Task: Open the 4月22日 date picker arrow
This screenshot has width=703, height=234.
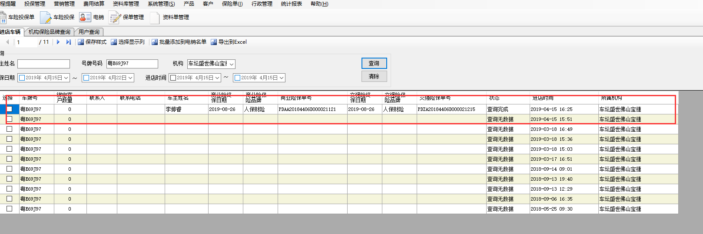Action: pos(130,78)
